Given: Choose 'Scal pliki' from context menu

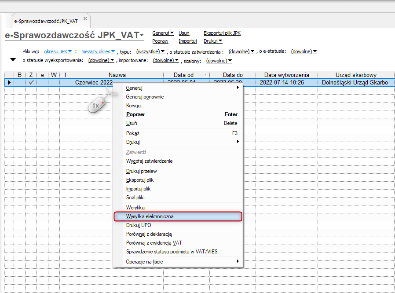Looking at the screenshot, I should coord(178,198).
